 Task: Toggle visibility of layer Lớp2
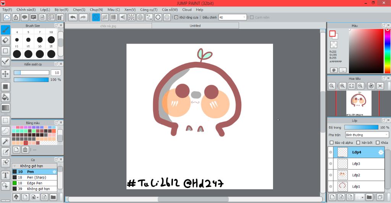click(x=331, y=175)
